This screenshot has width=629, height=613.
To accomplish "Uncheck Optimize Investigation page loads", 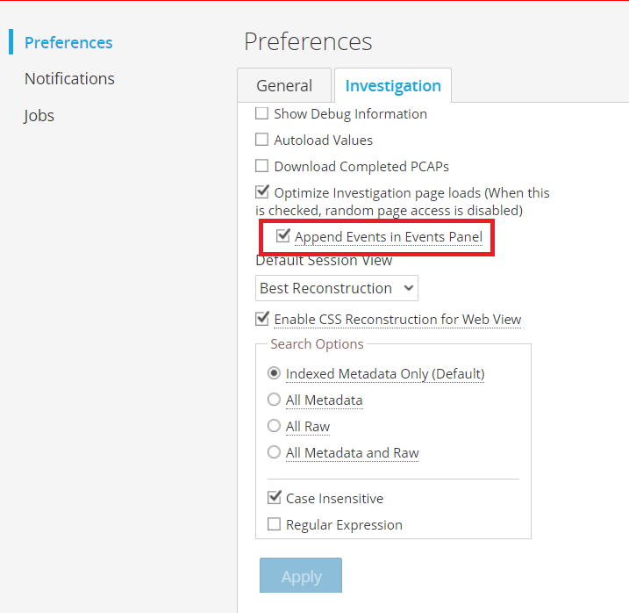I will 261,192.
